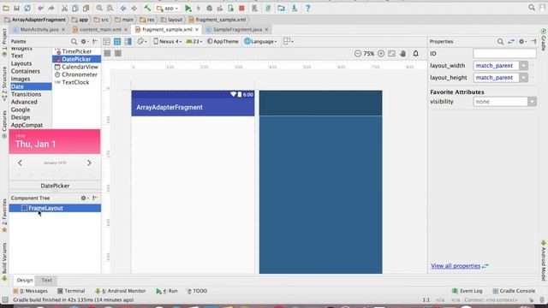Click the Help question mark icon
The image size is (548, 308).
(307, 8)
